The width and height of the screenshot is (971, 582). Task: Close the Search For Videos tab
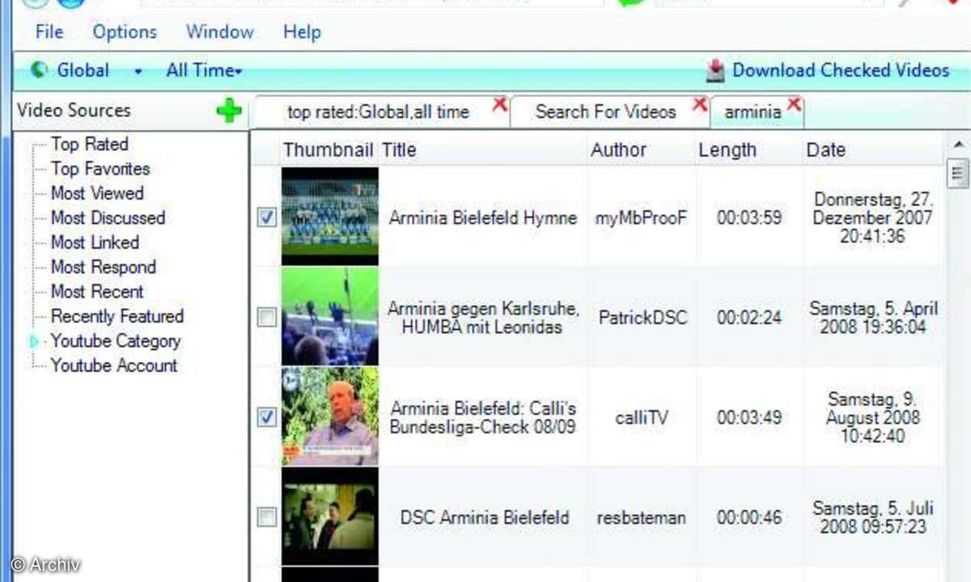pyautogui.click(x=700, y=103)
